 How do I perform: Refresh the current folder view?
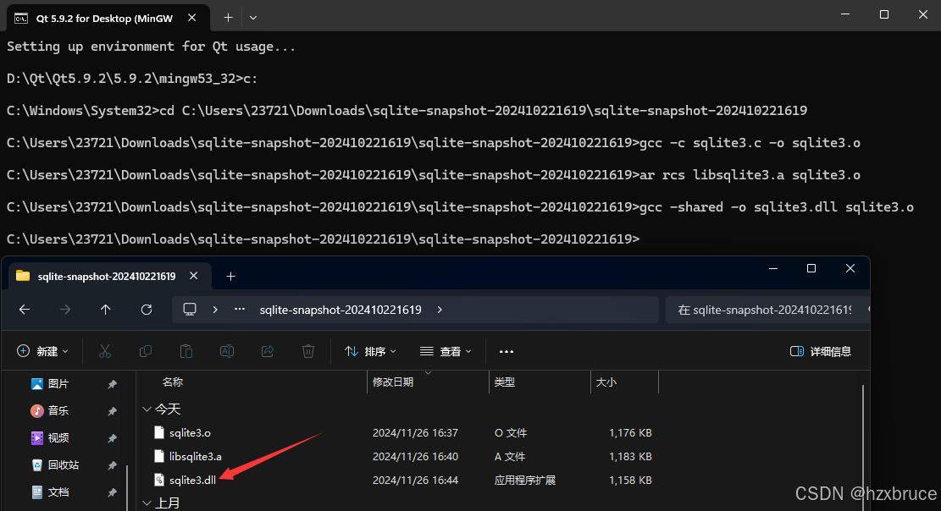click(147, 309)
